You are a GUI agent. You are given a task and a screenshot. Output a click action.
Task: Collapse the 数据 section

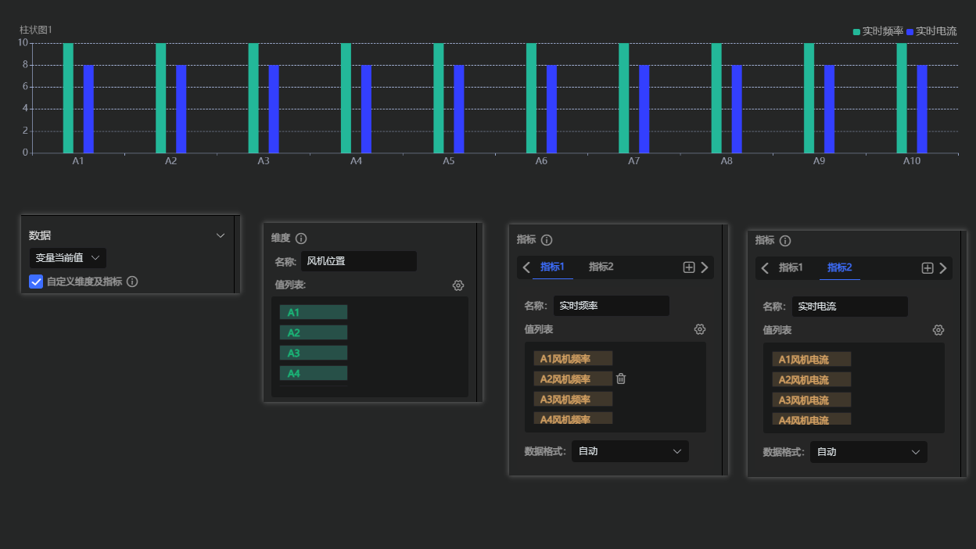tap(221, 235)
